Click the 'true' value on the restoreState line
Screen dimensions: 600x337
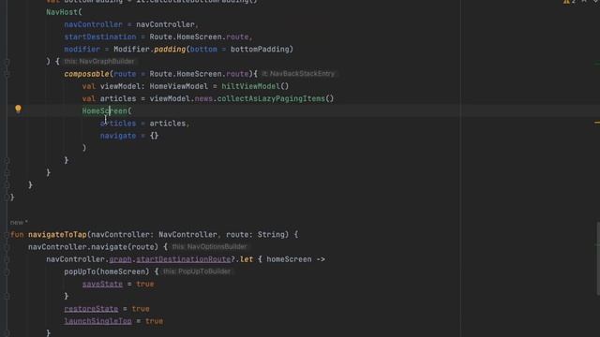click(141, 309)
